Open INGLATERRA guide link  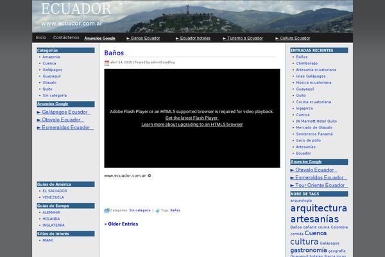[x=53, y=226]
